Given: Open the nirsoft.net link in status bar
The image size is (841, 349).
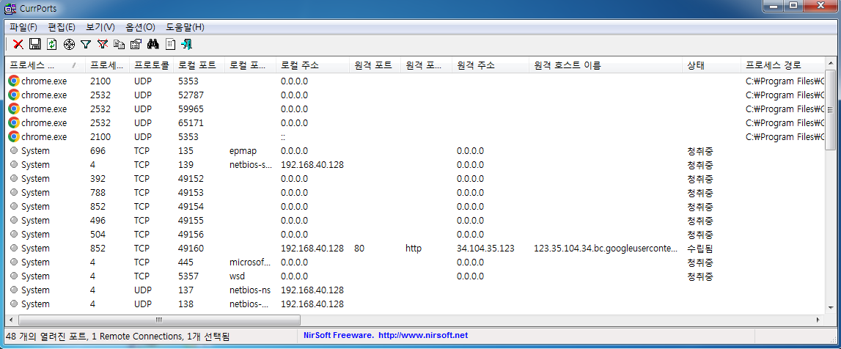Looking at the screenshot, I should coord(423,335).
